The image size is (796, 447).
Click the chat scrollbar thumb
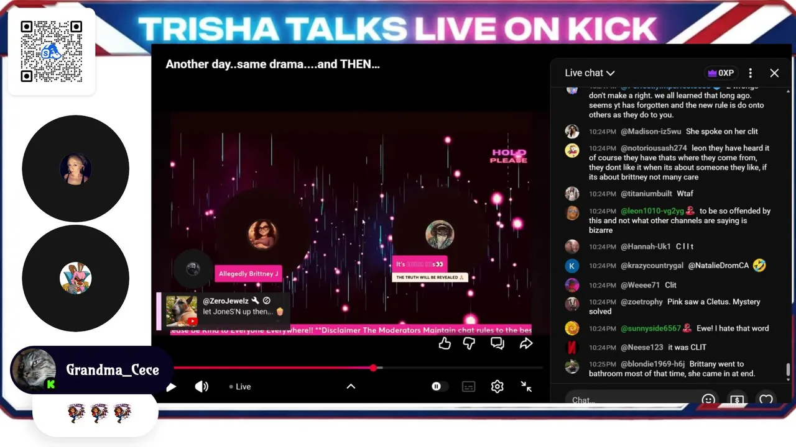click(x=789, y=369)
